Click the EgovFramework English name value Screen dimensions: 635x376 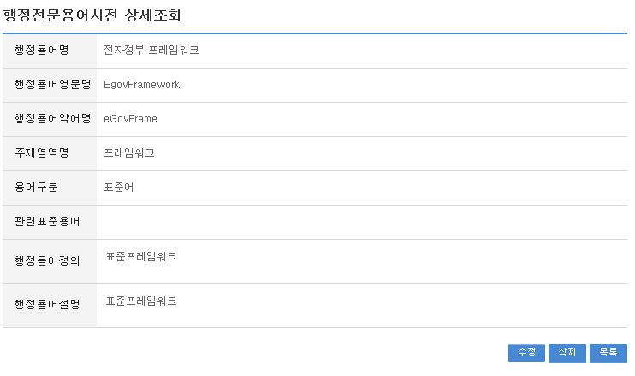coord(141,85)
